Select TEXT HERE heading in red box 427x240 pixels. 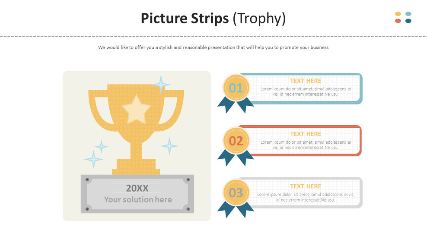pyautogui.click(x=306, y=134)
